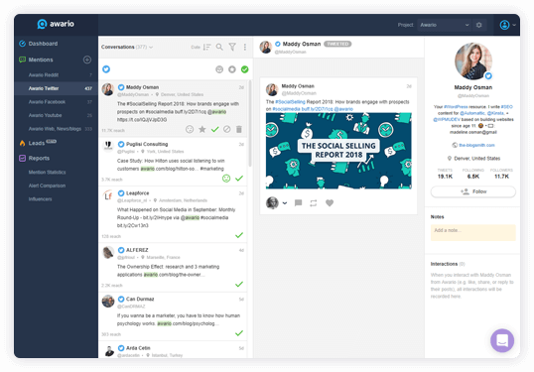This screenshot has width=534, height=372.
Task: Open search in the Conversations toolbar
Action: (x=219, y=47)
